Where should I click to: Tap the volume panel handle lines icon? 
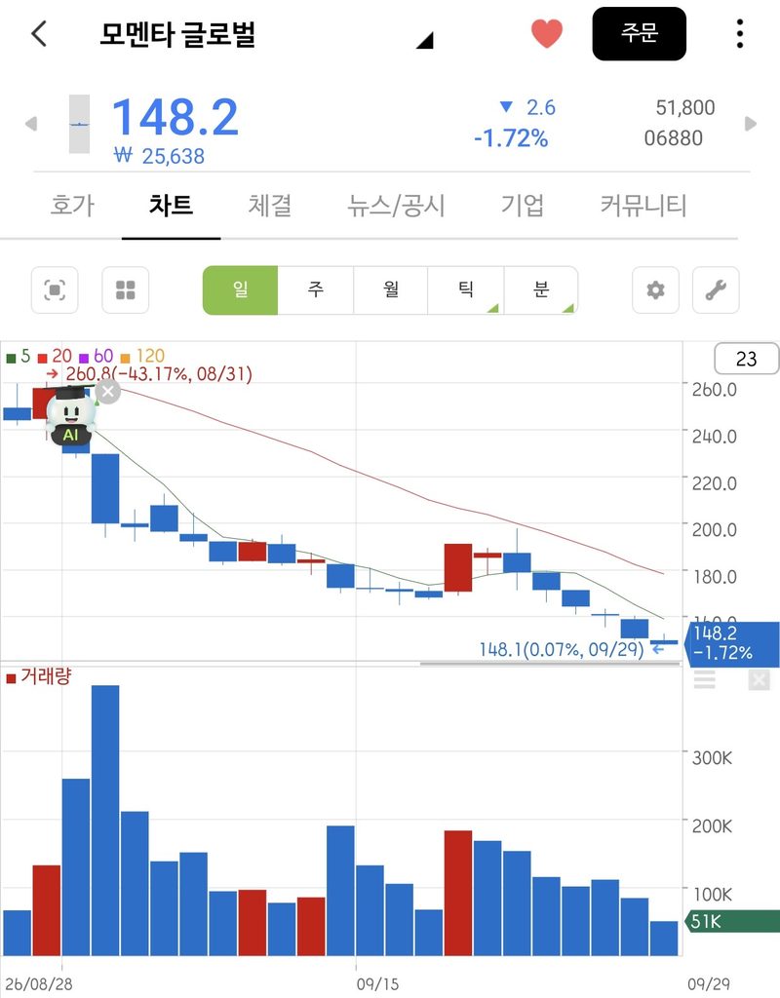[704, 679]
